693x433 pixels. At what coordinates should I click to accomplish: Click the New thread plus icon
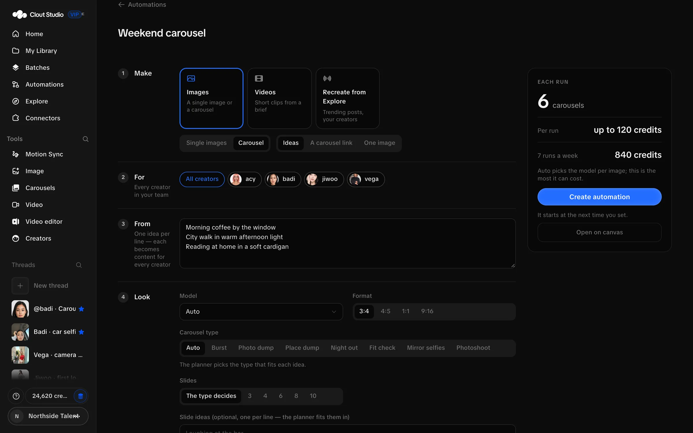[20, 285]
